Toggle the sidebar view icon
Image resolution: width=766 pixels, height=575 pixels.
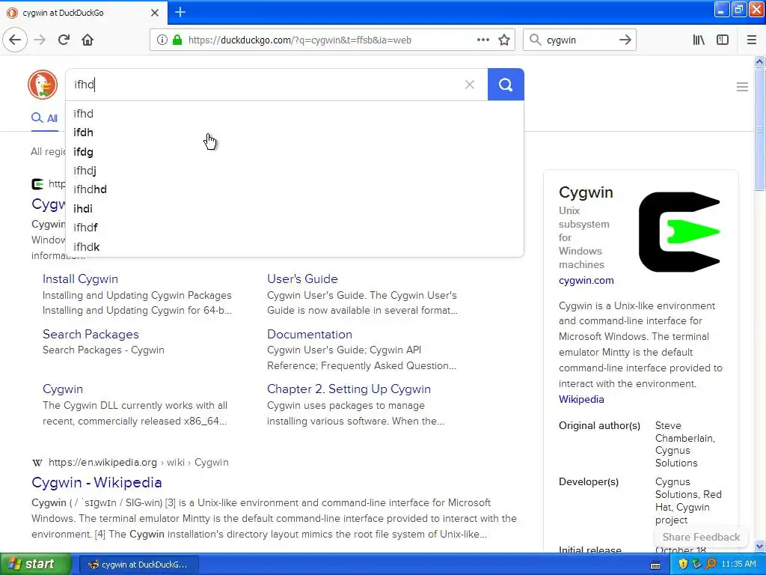coord(723,40)
